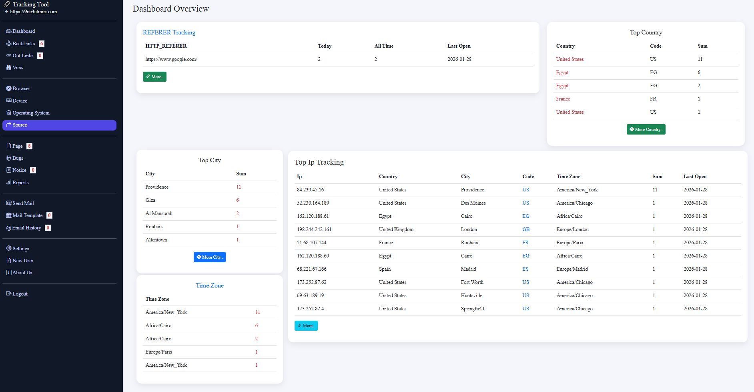Click the BackLinks count badge 6
The height and width of the screenshot is (392, 754).
(42, 44)
